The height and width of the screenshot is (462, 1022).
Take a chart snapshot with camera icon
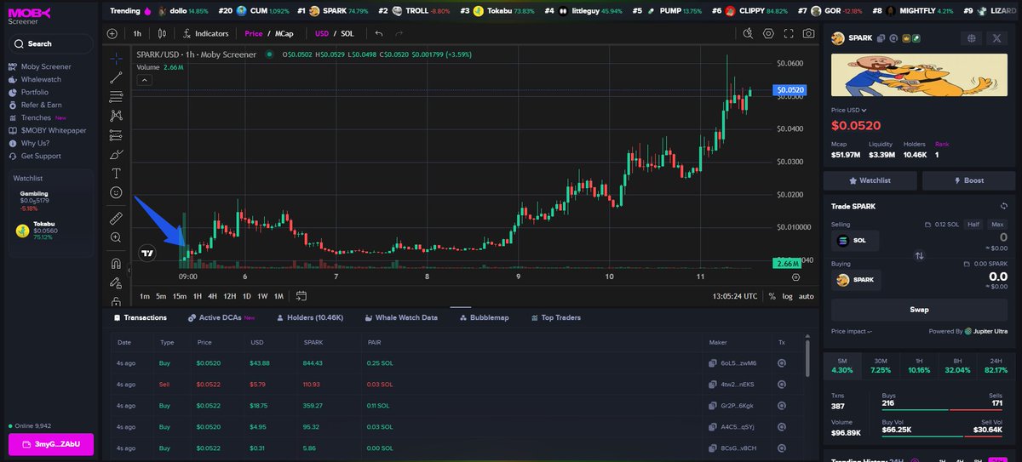tap(808, 33)
